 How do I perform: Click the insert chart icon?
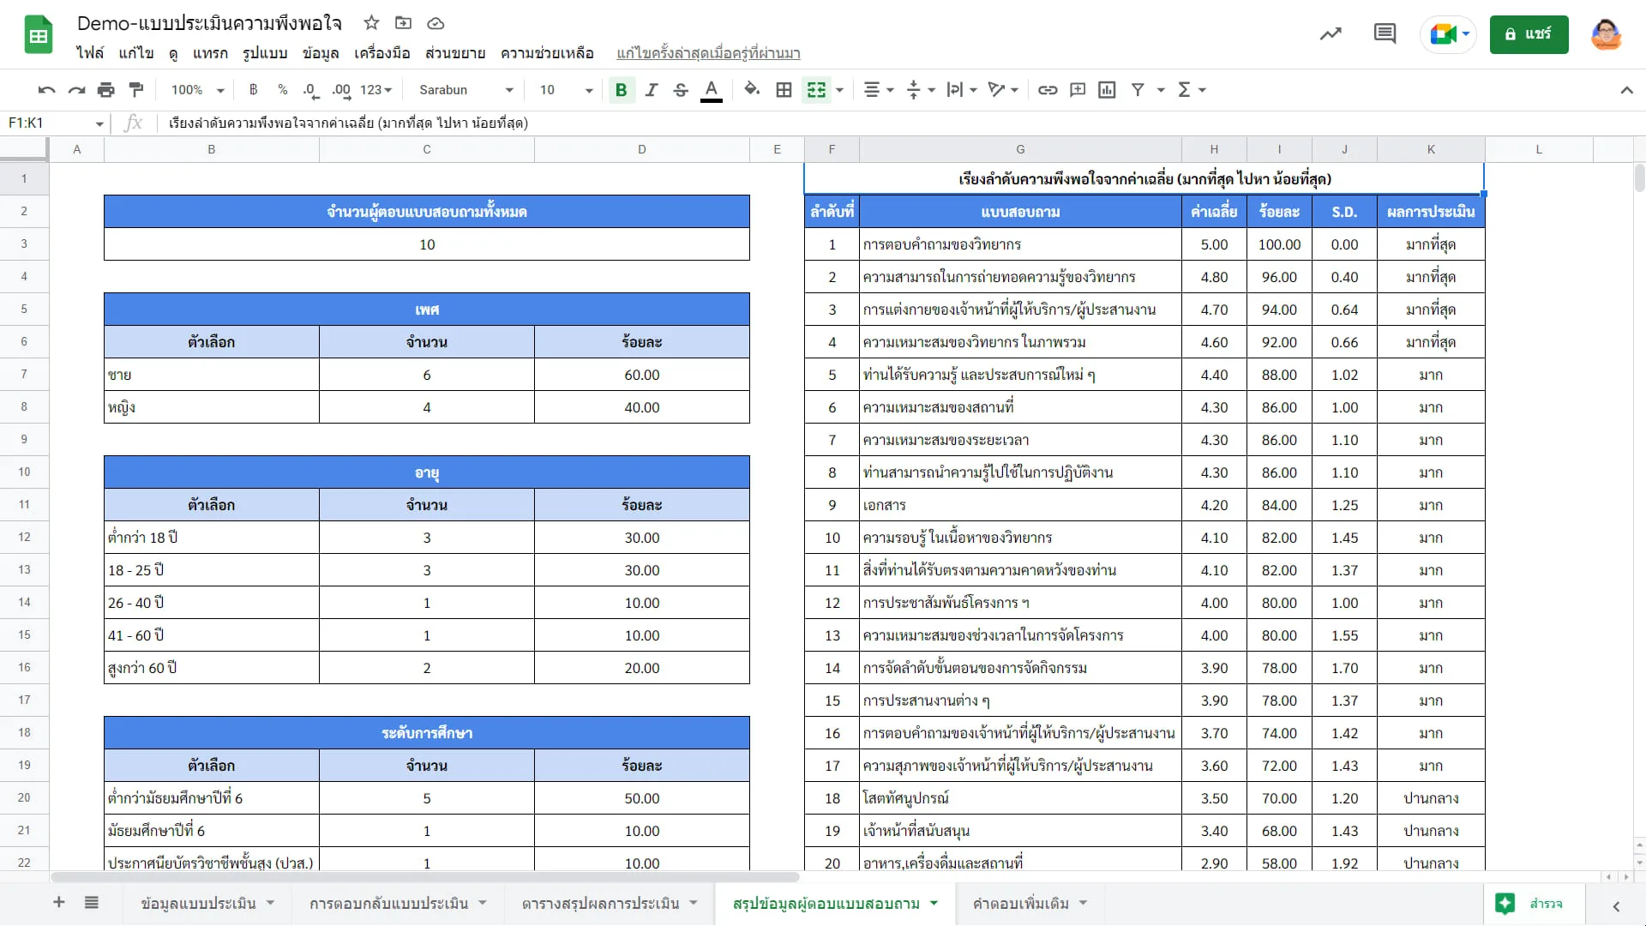coord(1107,90)
